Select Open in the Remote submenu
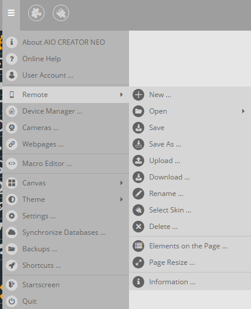 (190, 111)
